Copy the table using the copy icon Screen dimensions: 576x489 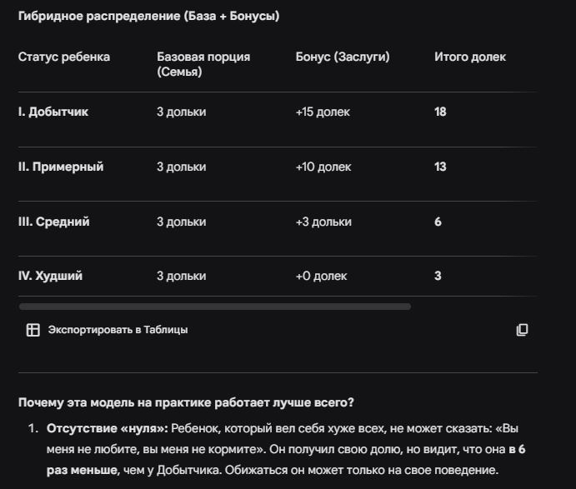pyautogui.click(x=522, y=330)
